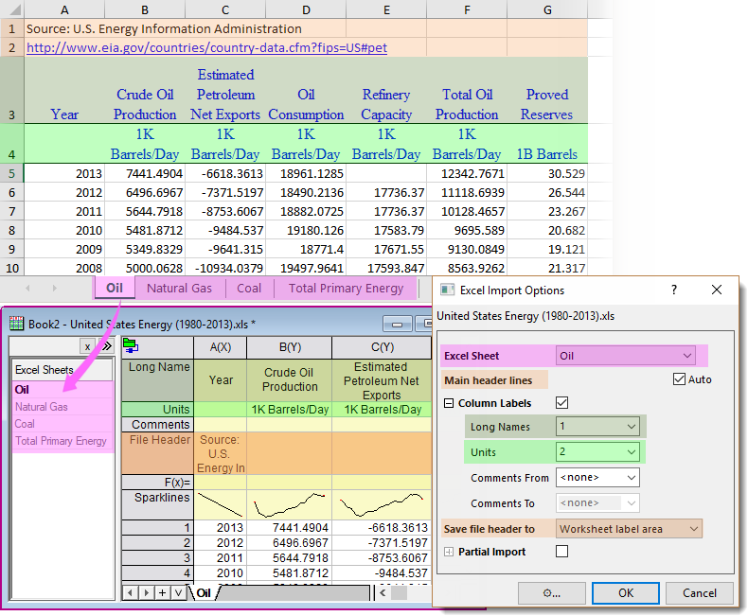Switch to the Oil sheet tab in Excel

click(115, 288)
